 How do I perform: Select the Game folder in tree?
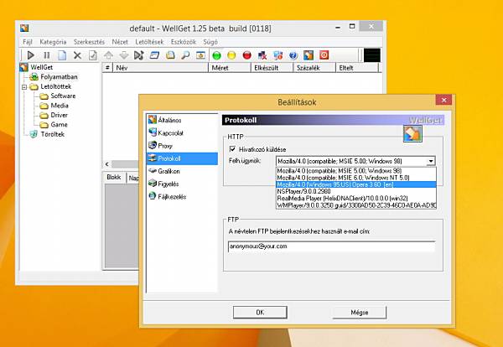pyautogui.click(x=59, y=124)
